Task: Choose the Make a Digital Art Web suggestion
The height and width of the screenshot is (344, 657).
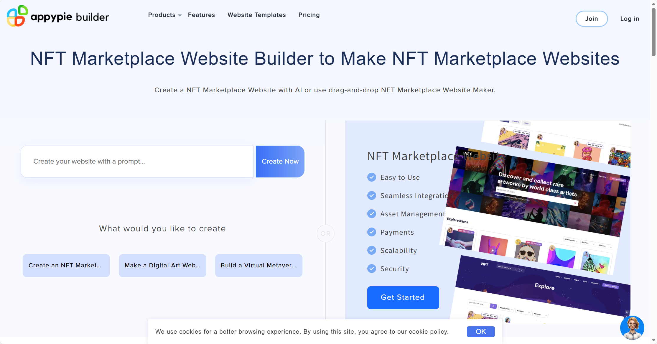Action: [162, 265]
